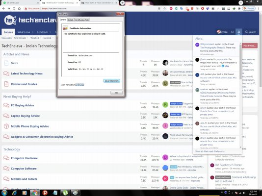Image resolution: width=262 pixels, height=196 pixels.
Task: Click the browser forward arrow
Action: pyautogui.click(x=9, y=8)
